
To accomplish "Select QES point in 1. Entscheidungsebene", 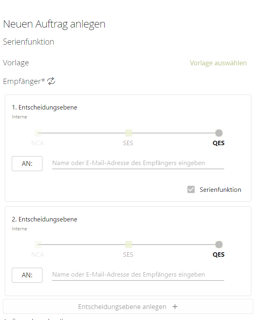I will (x=219, y=133).
